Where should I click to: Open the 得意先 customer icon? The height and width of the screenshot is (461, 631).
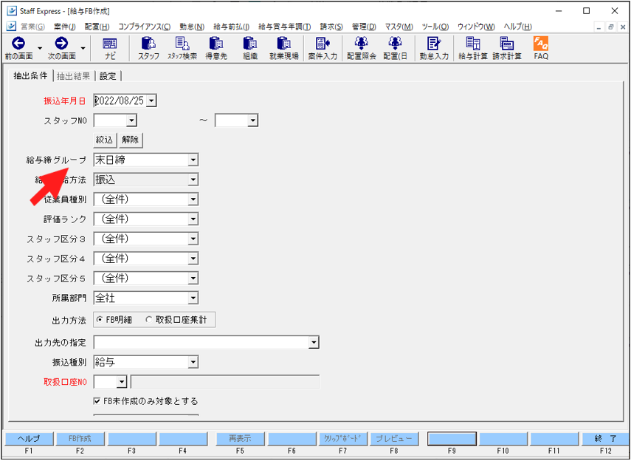coord(216,44)
